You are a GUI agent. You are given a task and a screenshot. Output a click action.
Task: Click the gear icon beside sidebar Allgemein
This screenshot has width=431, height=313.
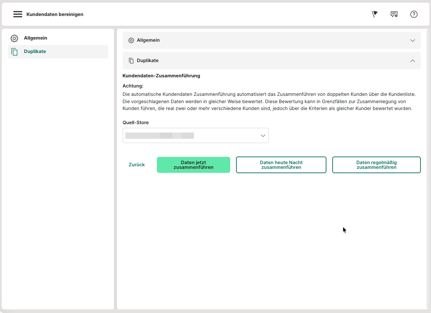[14, 38]
